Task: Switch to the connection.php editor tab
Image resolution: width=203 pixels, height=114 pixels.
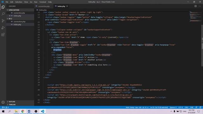Action: click(44, 6)
